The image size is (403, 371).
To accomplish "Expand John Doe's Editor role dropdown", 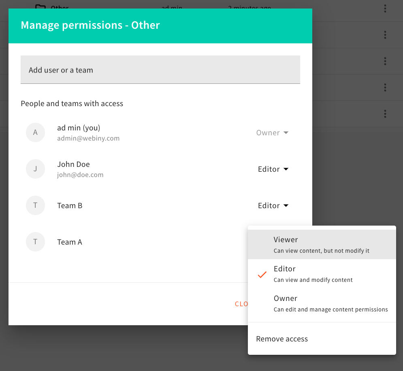I will pos(273,169).
